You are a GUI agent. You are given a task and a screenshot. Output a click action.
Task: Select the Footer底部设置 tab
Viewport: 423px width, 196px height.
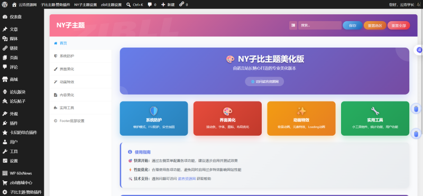tap(80, 121)
